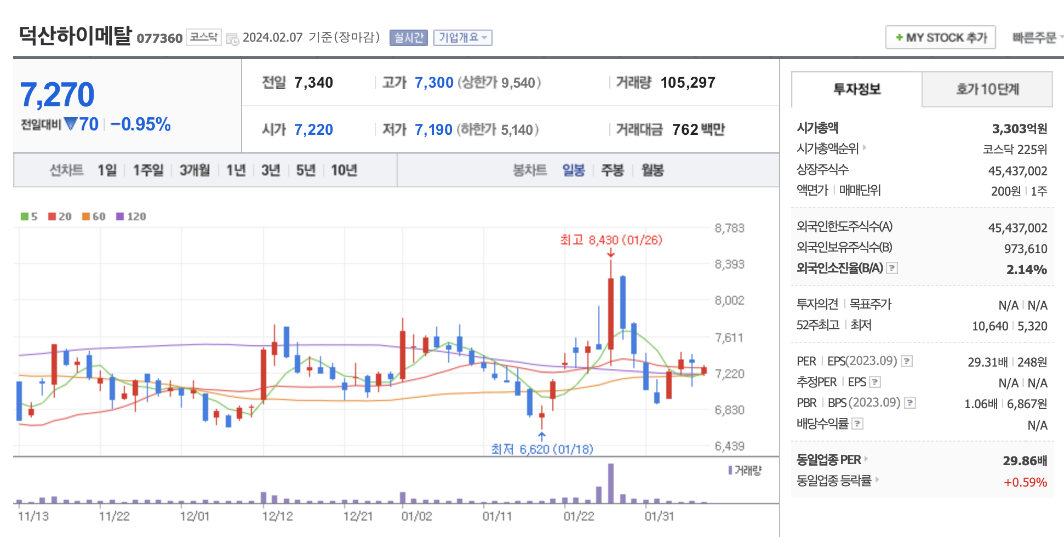Select the 5년 line chart period
This screenshot has width=1064, height=537.
click(306, 170)
